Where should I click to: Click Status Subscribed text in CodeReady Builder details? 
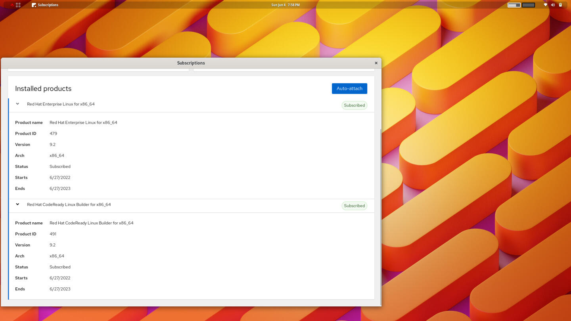point(60,267)
